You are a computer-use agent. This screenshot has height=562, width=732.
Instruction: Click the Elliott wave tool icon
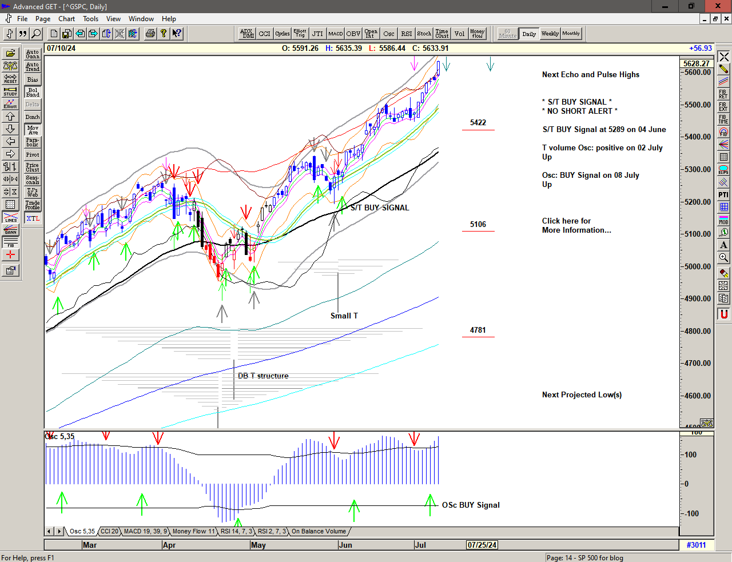coord(10,103)
